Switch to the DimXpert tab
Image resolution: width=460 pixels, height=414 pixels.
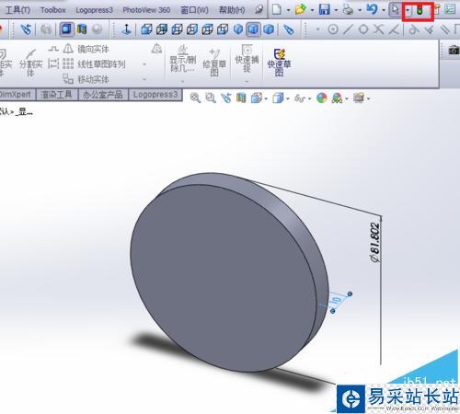click(17, 95)
